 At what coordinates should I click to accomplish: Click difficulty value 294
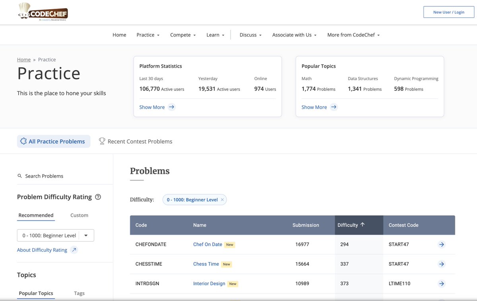pos(344,244)
